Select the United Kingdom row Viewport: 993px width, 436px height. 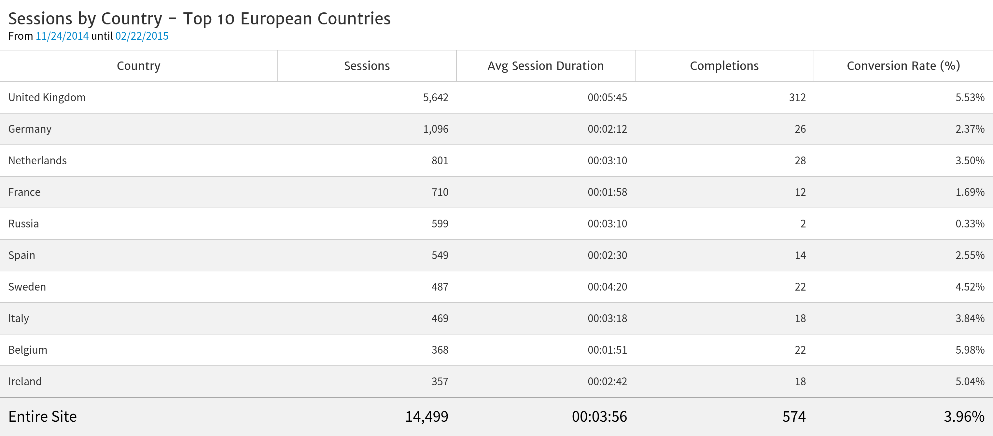47,97
